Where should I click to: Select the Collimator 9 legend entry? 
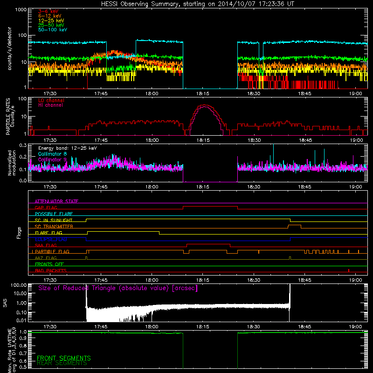[52, 159]
